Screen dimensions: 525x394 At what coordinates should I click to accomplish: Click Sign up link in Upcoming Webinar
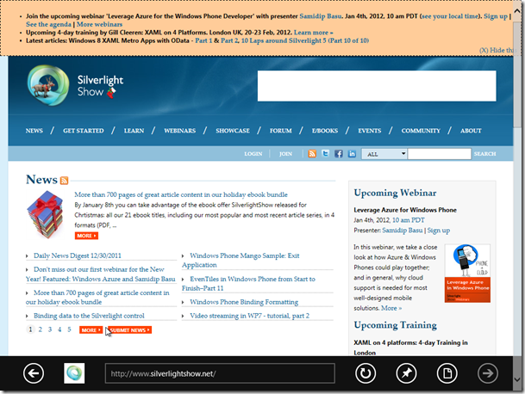[439, 231]
